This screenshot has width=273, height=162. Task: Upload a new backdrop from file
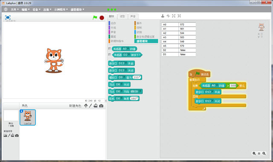[12, 136]
